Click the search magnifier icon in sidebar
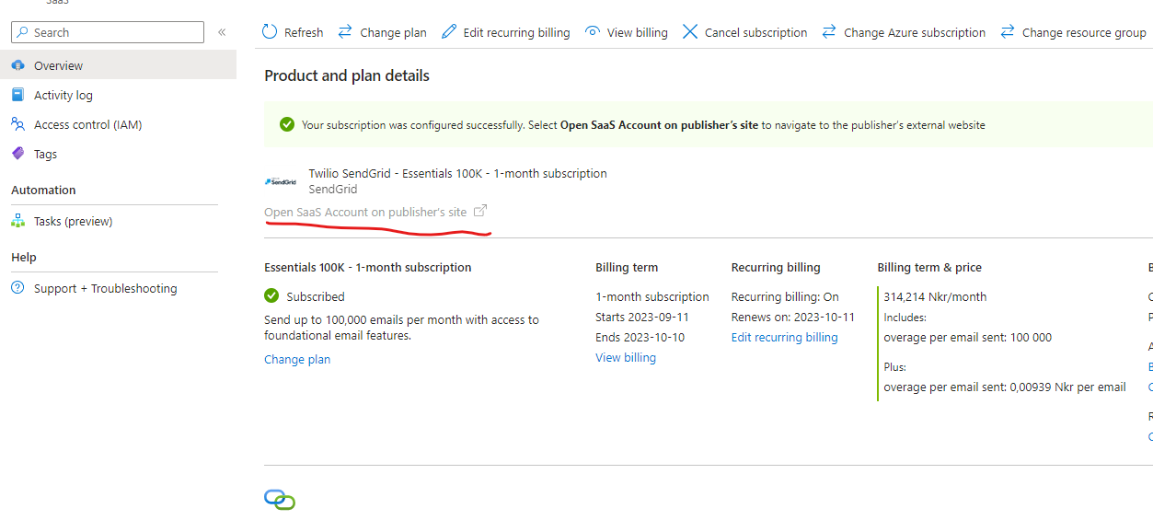 pos(23,32)
